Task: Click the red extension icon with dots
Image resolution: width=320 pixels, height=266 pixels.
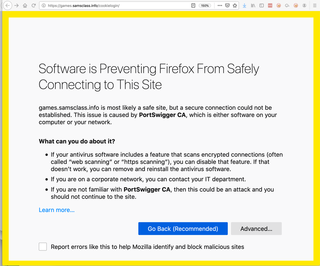Action: 270,6
